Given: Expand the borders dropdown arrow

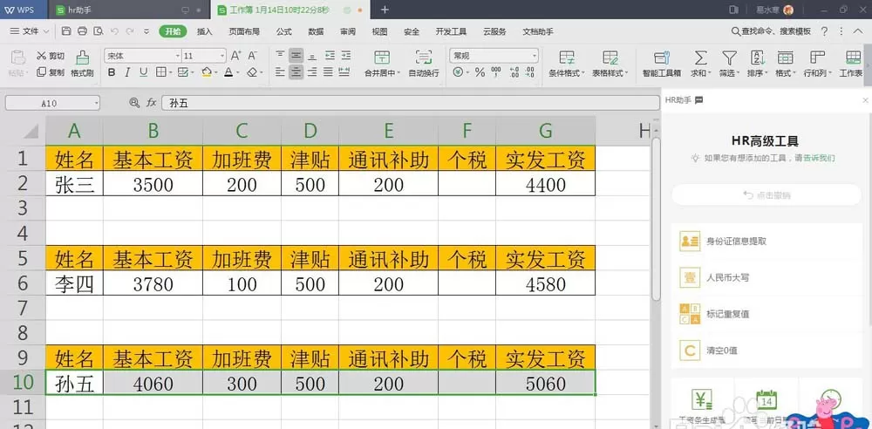Looking at the screenshot, I should 171,73.
